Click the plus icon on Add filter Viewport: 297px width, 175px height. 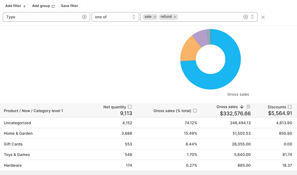[x=25, y=6]
